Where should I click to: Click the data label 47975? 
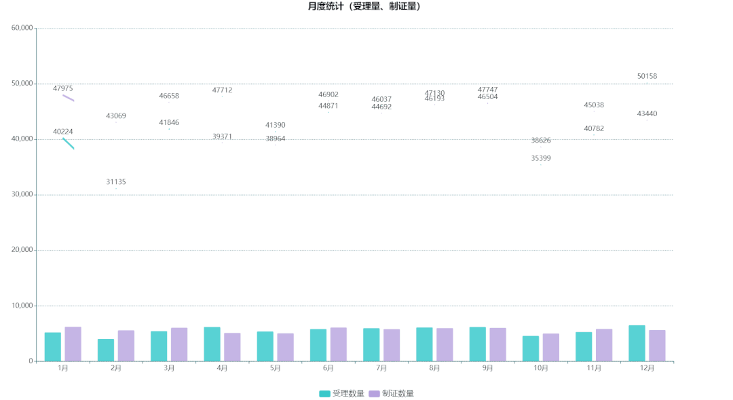(x=62, y=88)
